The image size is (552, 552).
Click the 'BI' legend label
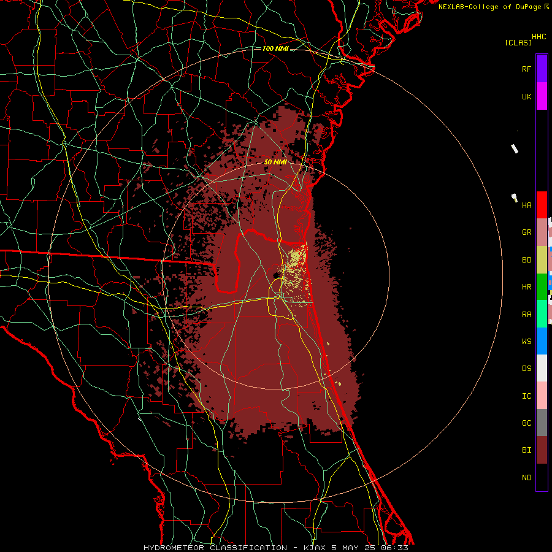click(526, 450)
